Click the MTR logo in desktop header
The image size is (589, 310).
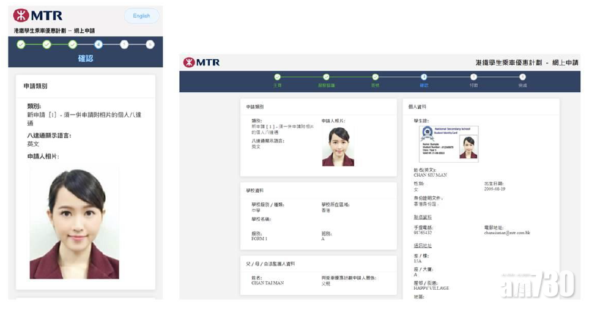click(x=201, y=62)
